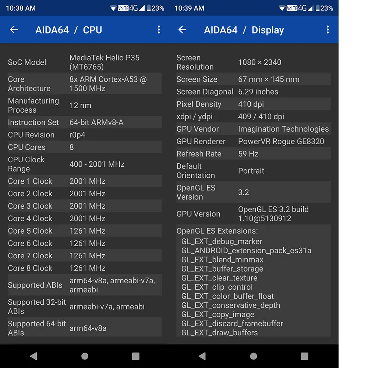Viewport: 368px width, 368px height.
Task: Open overflow menu on Display screen
Action: (x=328, y=29)
